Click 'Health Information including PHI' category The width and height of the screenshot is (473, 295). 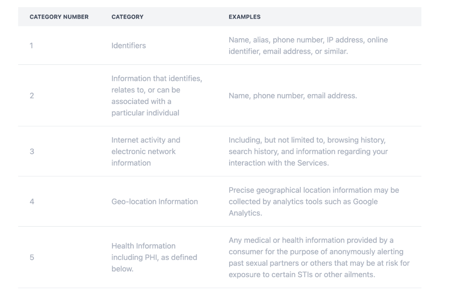(154, 258)
